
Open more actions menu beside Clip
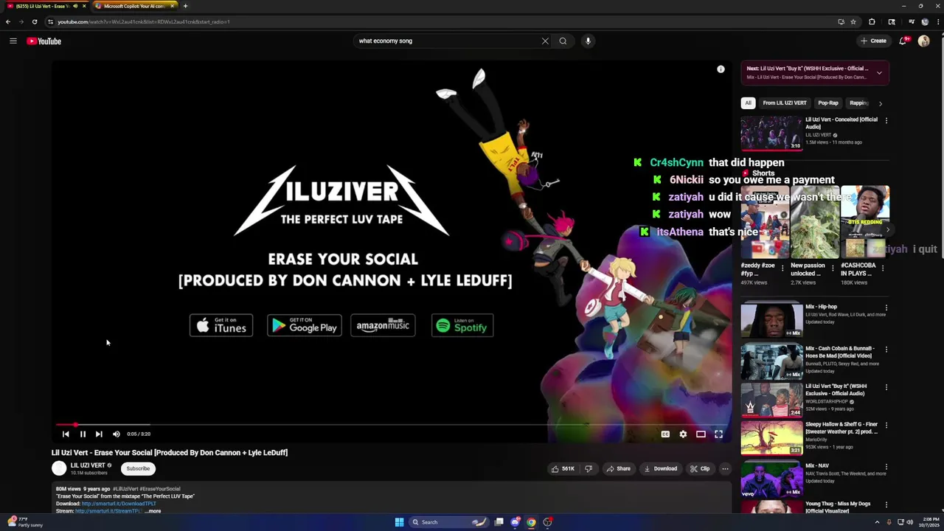[725, 468]
